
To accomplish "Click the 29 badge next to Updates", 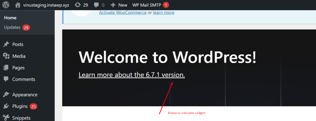I will 26,28.
